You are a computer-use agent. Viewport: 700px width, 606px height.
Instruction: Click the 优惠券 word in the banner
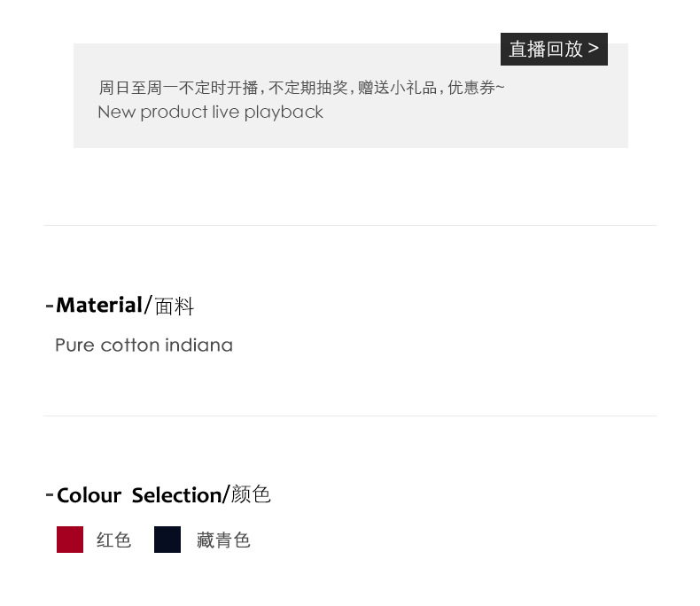click(471, 88)
